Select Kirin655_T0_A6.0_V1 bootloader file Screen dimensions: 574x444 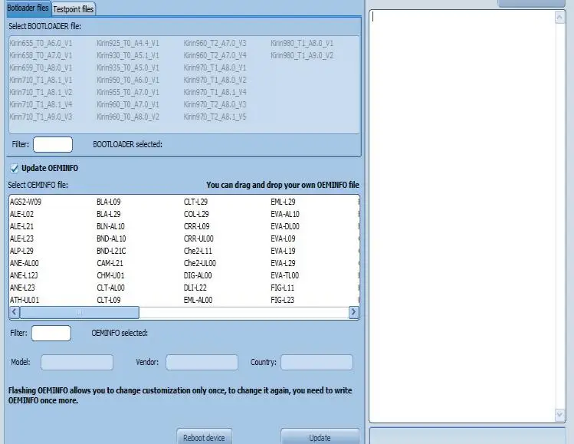[41, 43]
